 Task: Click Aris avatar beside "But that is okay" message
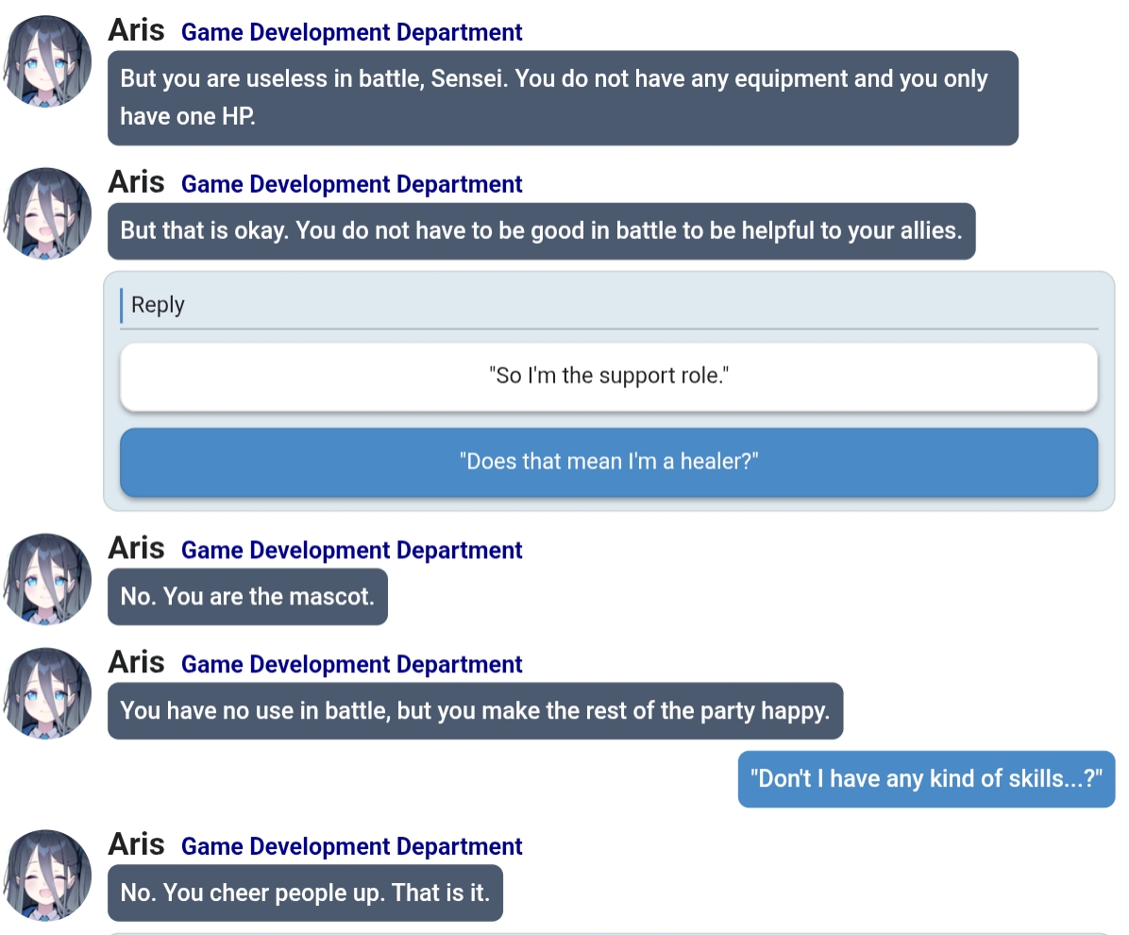tap(47, 213)
